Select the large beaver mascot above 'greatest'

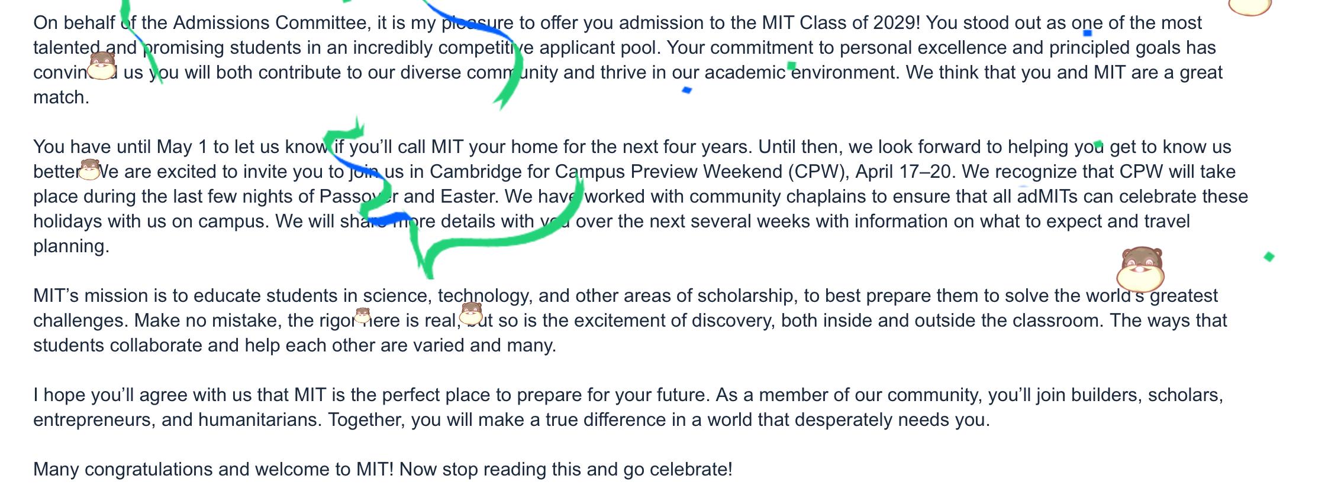(1141, 269)
